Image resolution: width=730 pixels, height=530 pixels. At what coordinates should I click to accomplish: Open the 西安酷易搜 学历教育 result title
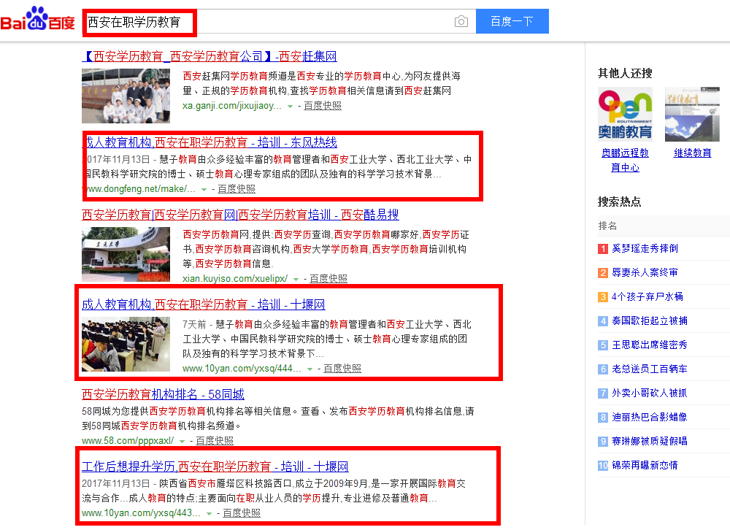coord(240,215)
